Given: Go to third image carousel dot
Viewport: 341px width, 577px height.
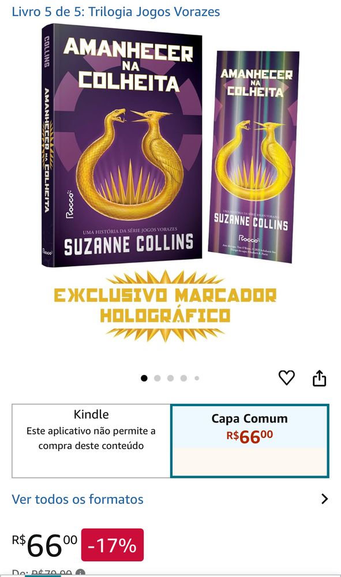Looking at the screenshot, I should tap(170, 378).
